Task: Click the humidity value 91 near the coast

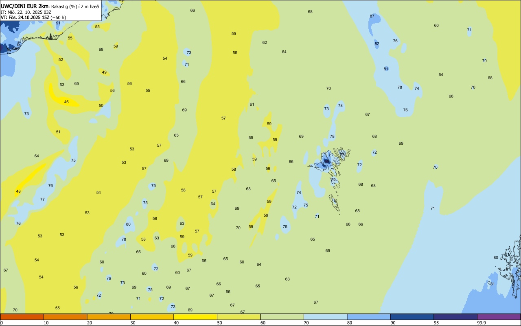Action: pyautogui.click(x=58, y=23)
